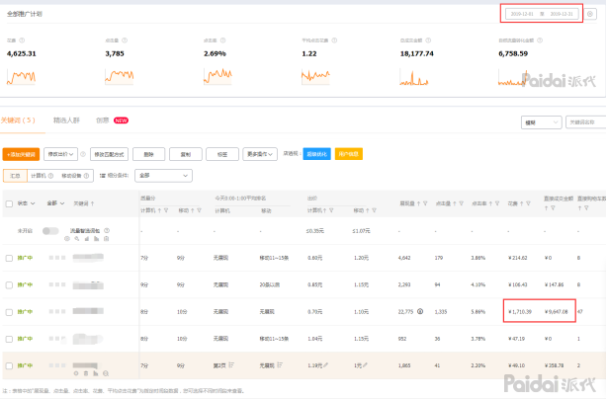
Task: Click the 2019-12-01 to 2019-12-31 date range
Action: pyautogui.click(x=542, y=14)
